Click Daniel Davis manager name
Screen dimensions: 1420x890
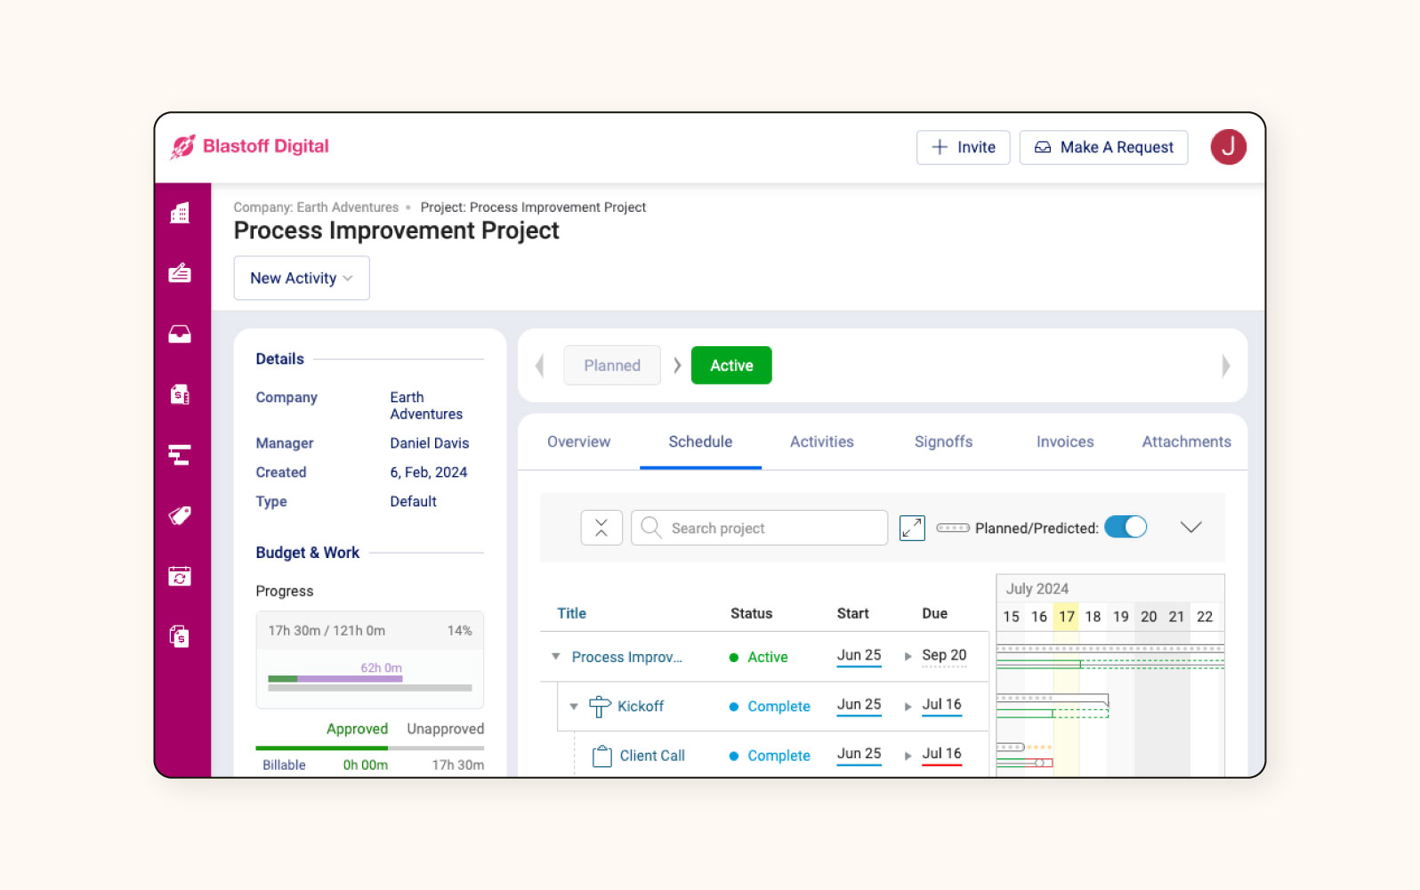tap(429, 443)
